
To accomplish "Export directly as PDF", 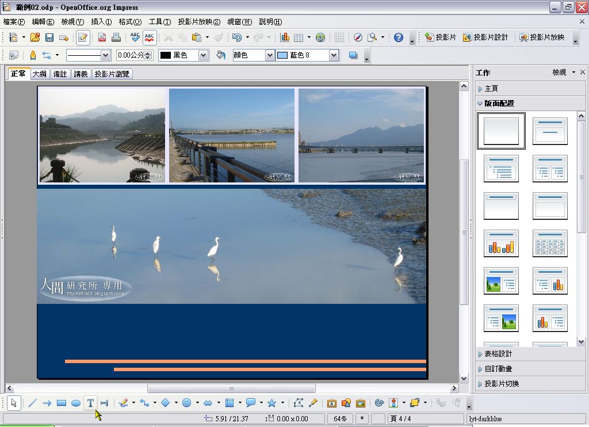I will (102, 37).
